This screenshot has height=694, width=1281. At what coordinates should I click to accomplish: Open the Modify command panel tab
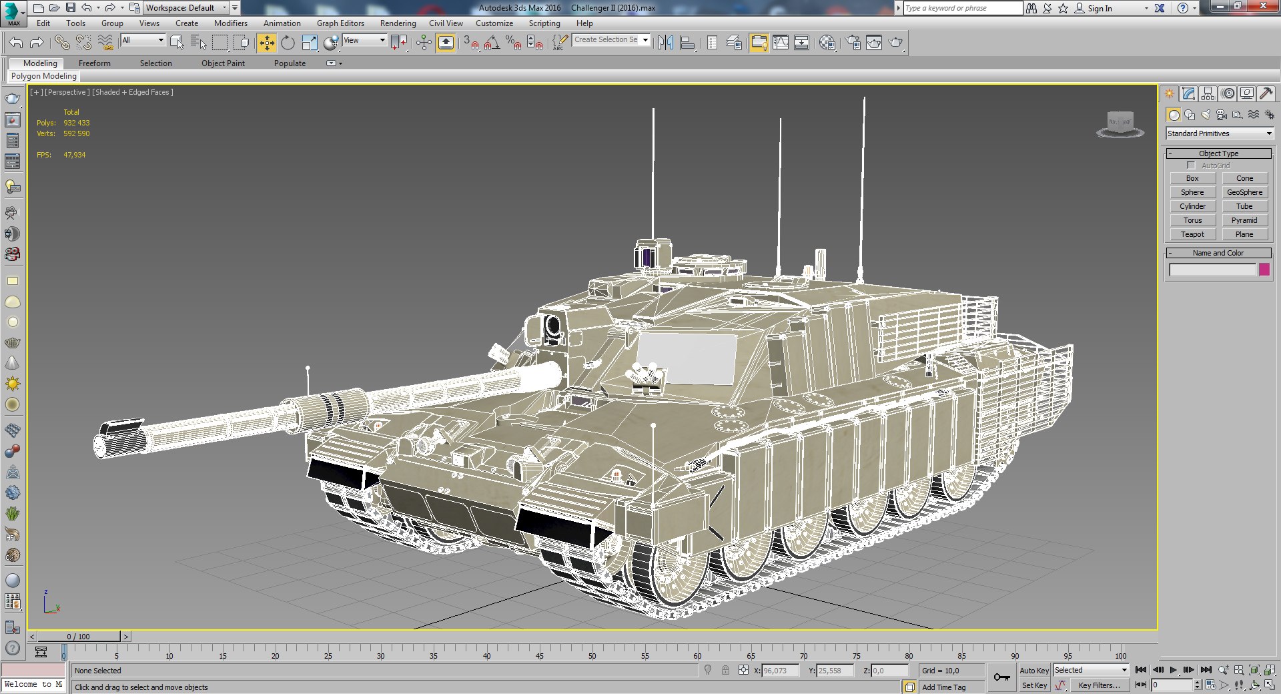(x=1188, y=93)
